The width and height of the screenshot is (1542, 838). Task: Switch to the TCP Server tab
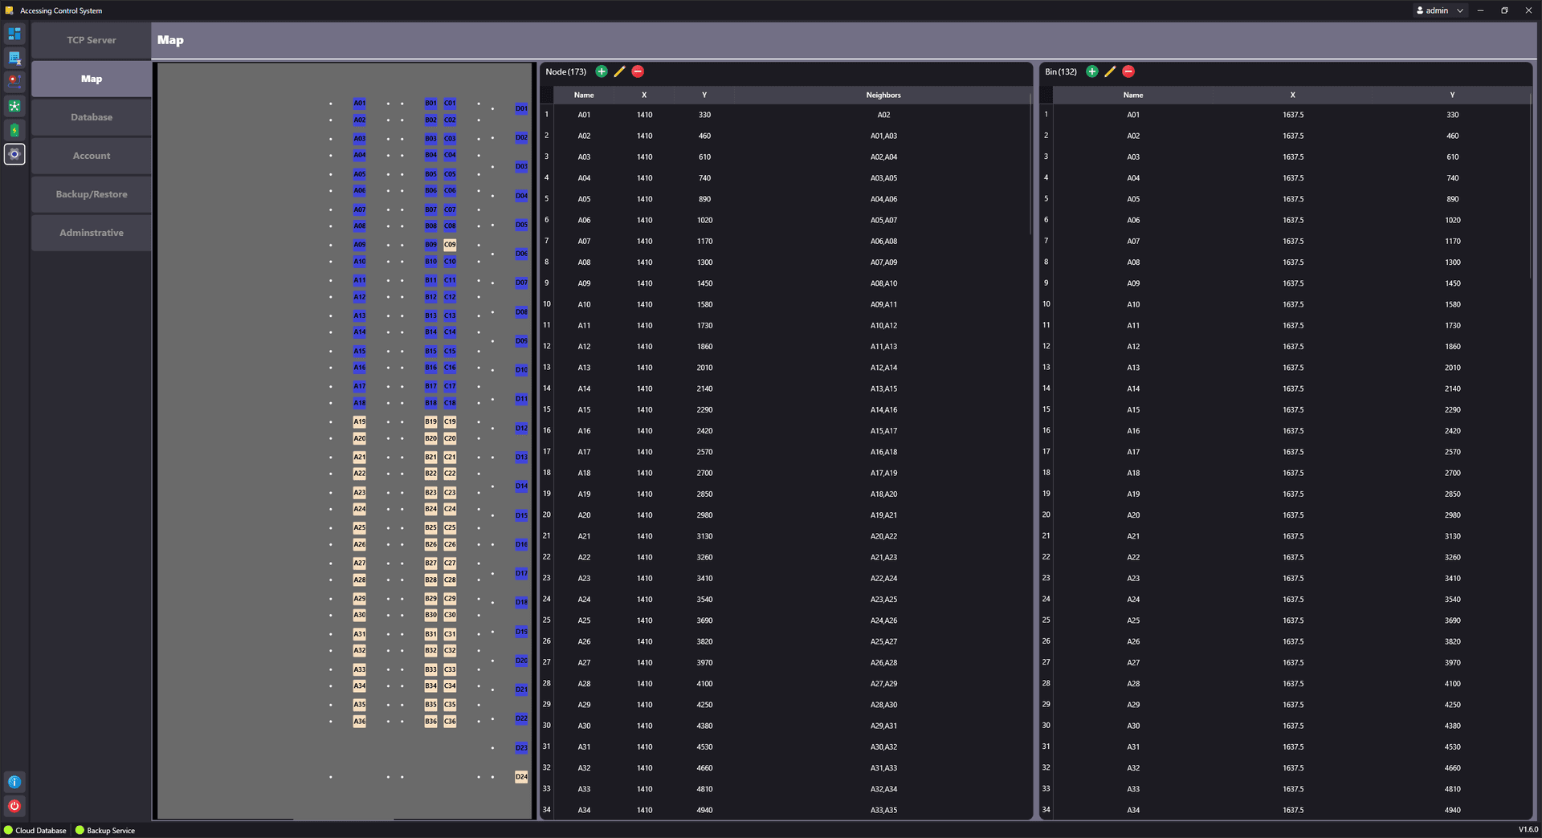92,40
